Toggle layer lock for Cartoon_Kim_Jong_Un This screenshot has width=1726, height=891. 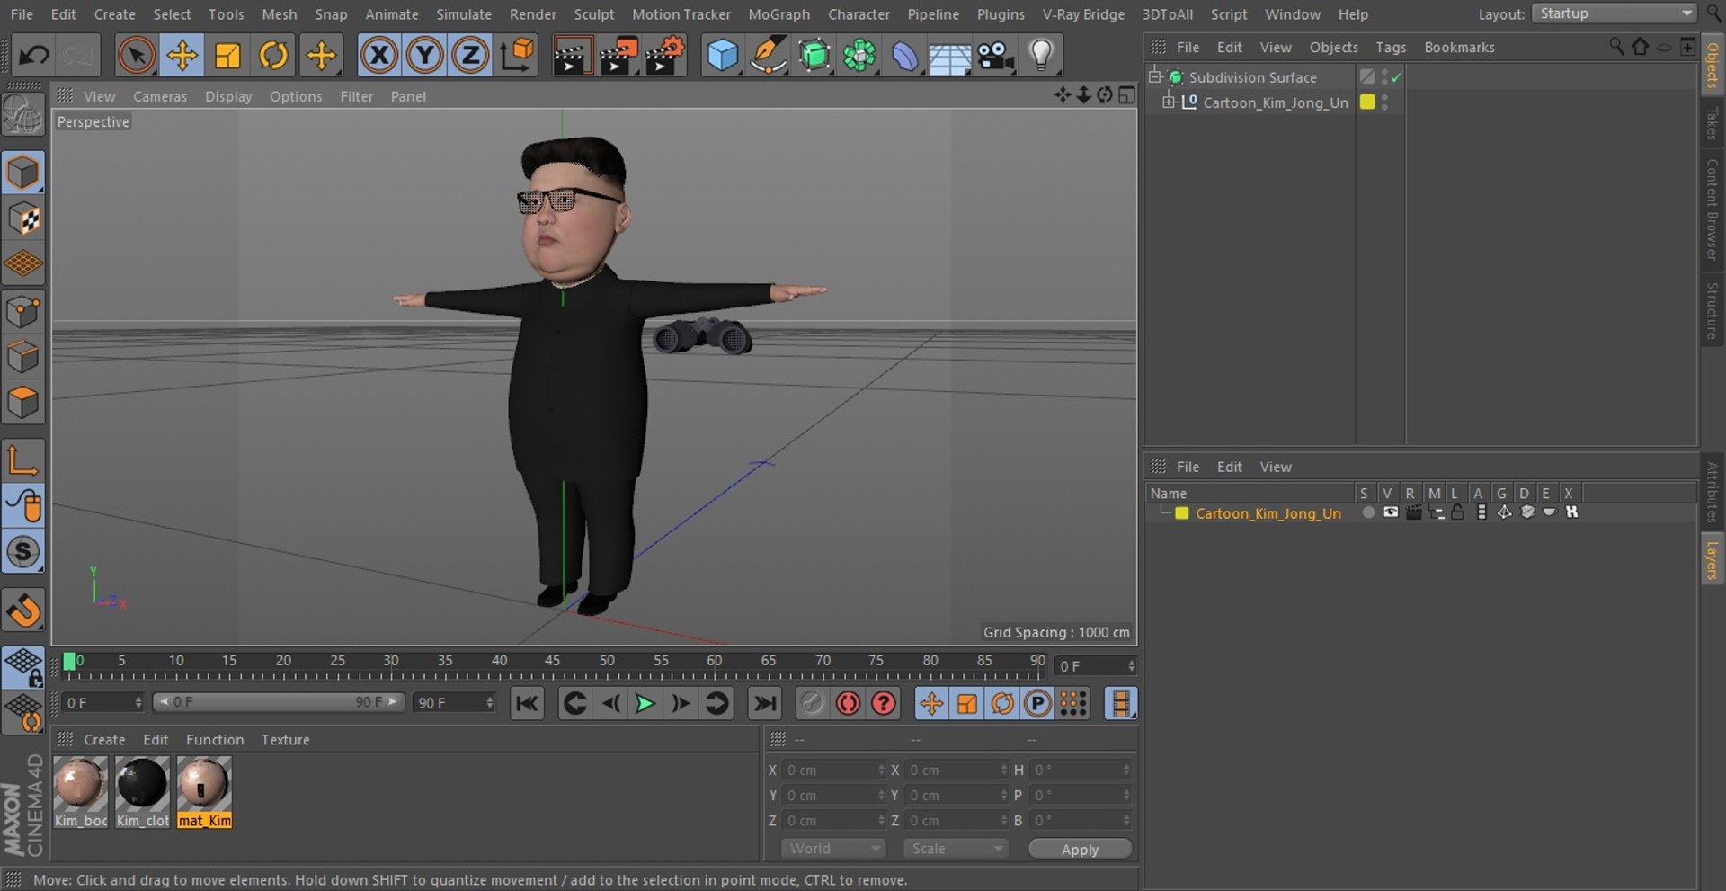tap(1458, 512)
